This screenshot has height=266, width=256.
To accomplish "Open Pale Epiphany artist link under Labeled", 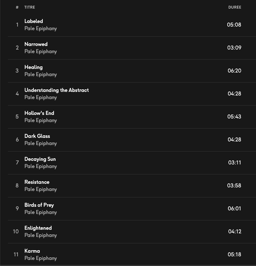I will tap(41, 28).
